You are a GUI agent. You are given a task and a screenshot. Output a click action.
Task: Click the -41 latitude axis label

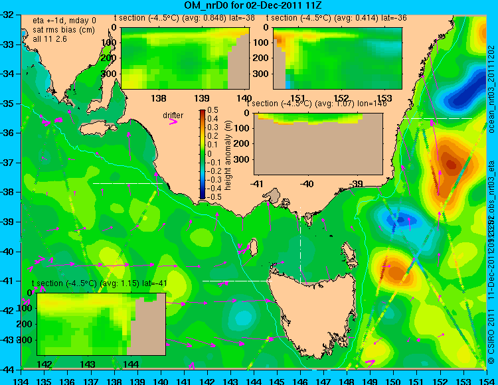click(7, 281)
